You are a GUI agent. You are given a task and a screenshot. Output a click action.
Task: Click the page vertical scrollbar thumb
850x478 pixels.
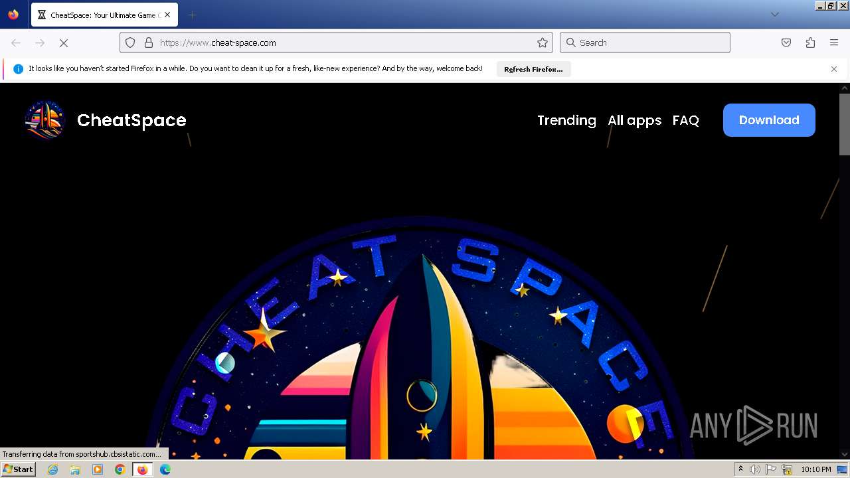pyautogui.click(x=844, y=124)
